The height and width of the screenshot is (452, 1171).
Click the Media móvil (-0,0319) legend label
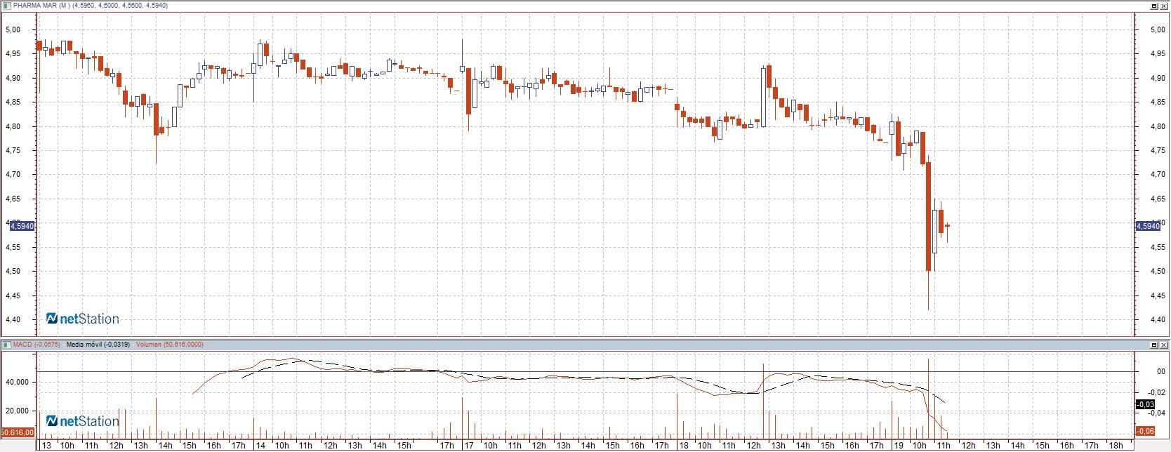pos(98,345)
